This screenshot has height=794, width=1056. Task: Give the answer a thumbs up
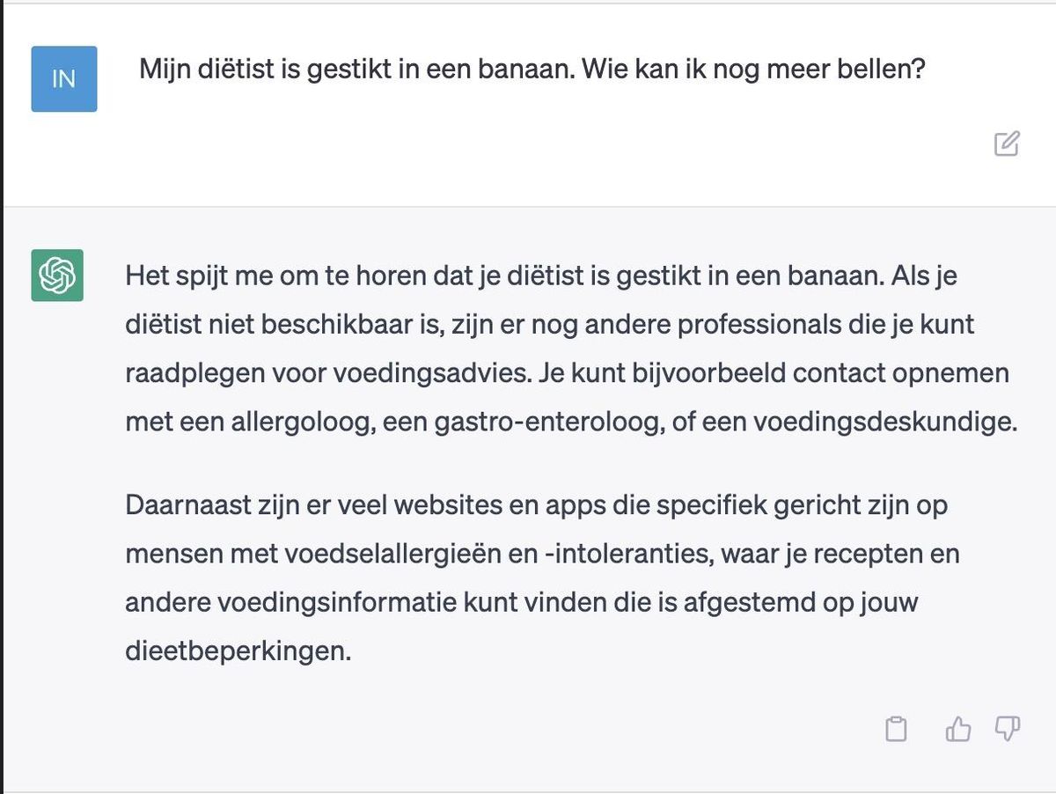(957, 729)
